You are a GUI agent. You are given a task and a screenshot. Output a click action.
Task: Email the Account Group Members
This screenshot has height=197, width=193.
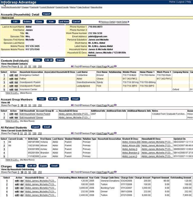click(x=75, y=99)
